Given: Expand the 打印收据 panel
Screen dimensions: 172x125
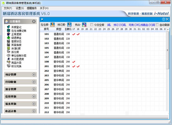Looking at the screenshot, I should [x=34, y=82].
